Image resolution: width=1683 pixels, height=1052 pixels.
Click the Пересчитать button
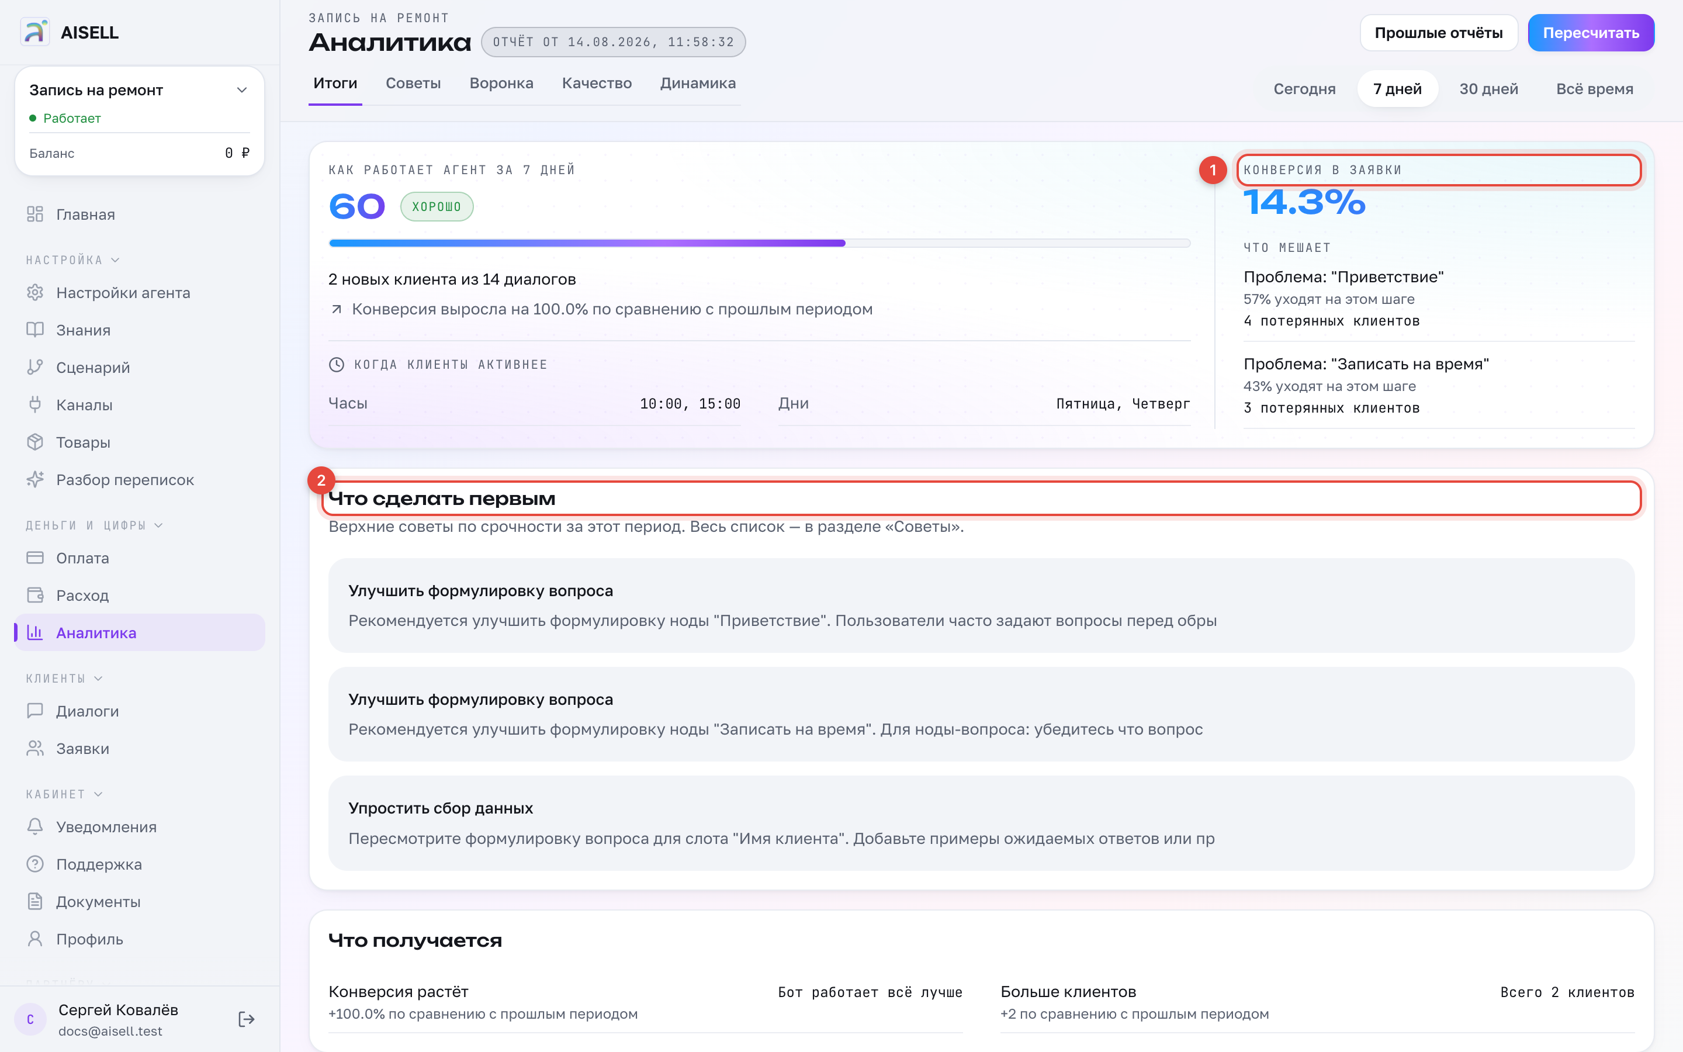coord(1591,33)
